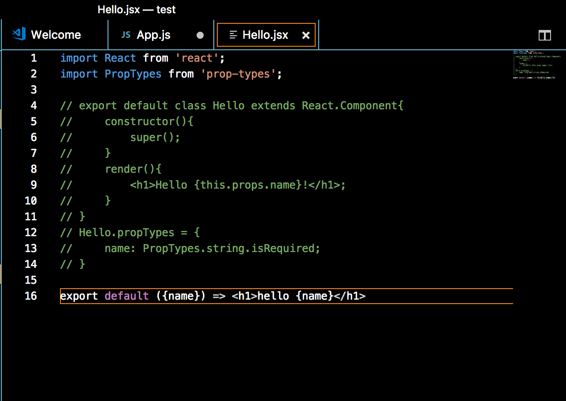This screenshot has width=566, height=401.
Task: Click line number 1 in the gutter
Action: coord(34,58)
